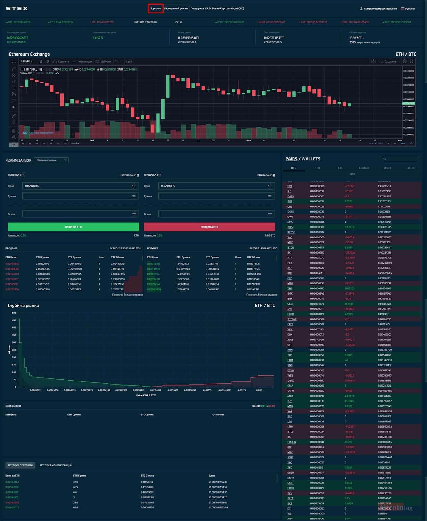Open the candlestick chart style selector
Viewport: 427px width, 521px height.
pos(48,61)
